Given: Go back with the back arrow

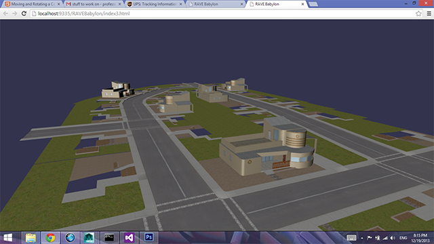Looking at the screenshot, I should coord(5,14).
